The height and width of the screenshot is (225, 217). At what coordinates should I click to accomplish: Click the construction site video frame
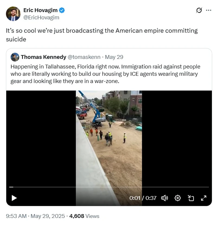(109, 141)
